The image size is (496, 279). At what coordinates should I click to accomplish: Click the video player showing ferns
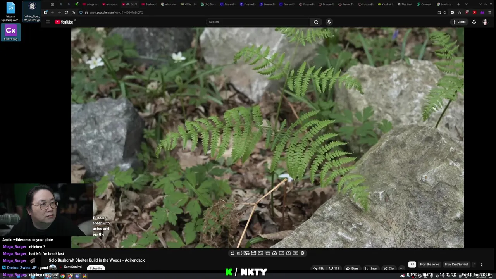(267, 138)
